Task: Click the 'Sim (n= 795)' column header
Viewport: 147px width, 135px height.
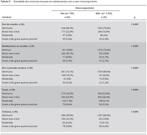Action: (x=67, y=13)
